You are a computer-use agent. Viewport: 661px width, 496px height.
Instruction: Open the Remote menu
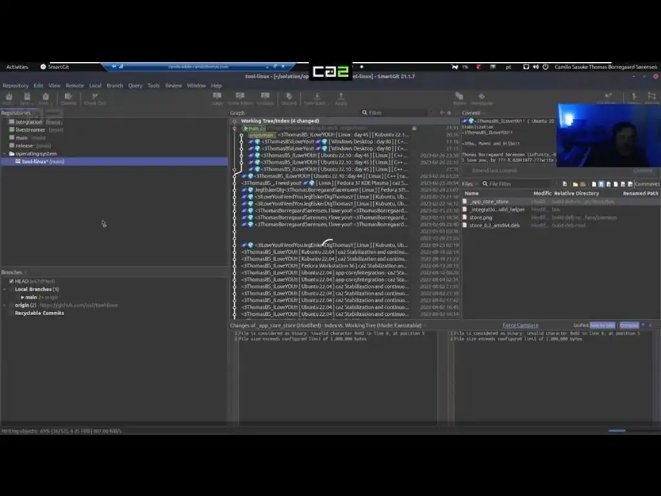click(75, 86)
